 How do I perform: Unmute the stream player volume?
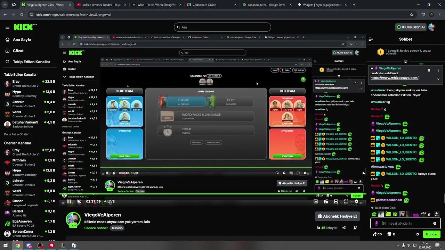(x=79, y=201)
